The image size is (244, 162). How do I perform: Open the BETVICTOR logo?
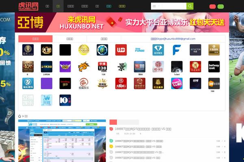coord(196,50)
